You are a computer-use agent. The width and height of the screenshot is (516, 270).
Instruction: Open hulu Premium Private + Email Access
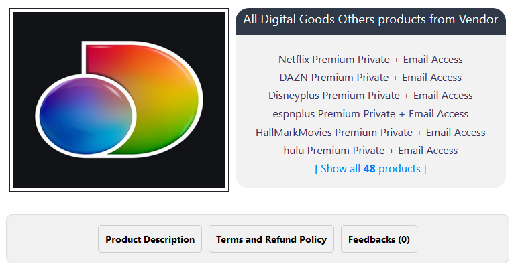370,150
